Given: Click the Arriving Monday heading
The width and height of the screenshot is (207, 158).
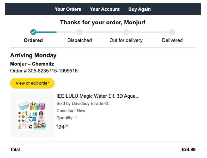Looking at the screenshot, I should (33, 55).
